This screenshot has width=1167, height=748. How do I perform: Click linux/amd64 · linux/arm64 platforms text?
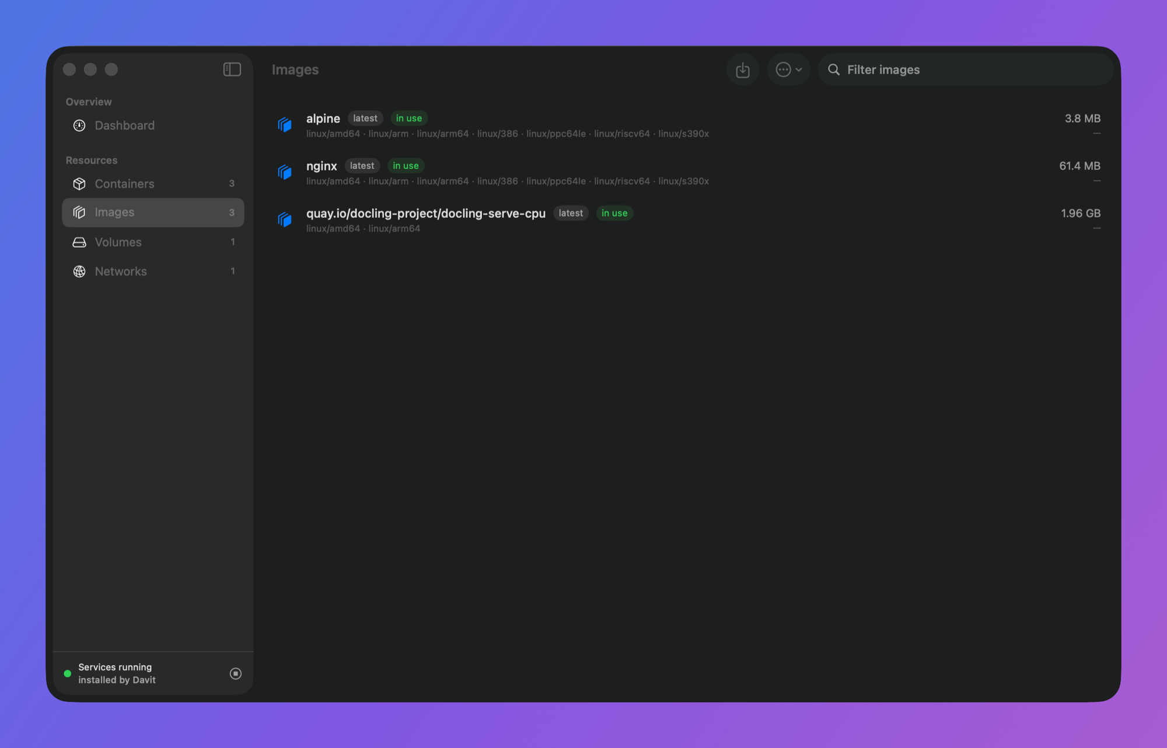(363, 228)
